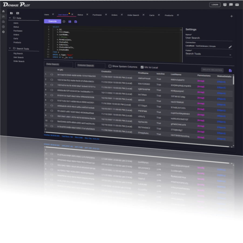The image size is (243, 243).
Task: Open the dashboard gauge icon in the sidebar
Action: point(4,22)
